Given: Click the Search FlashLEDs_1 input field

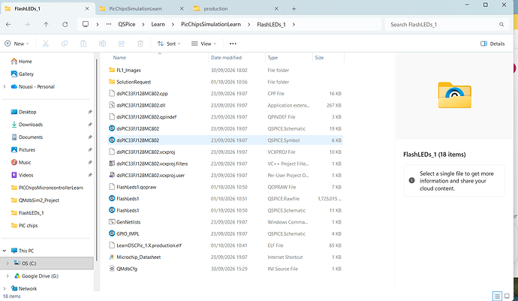Looking at the screenshot, I should (x=443, y=25).
